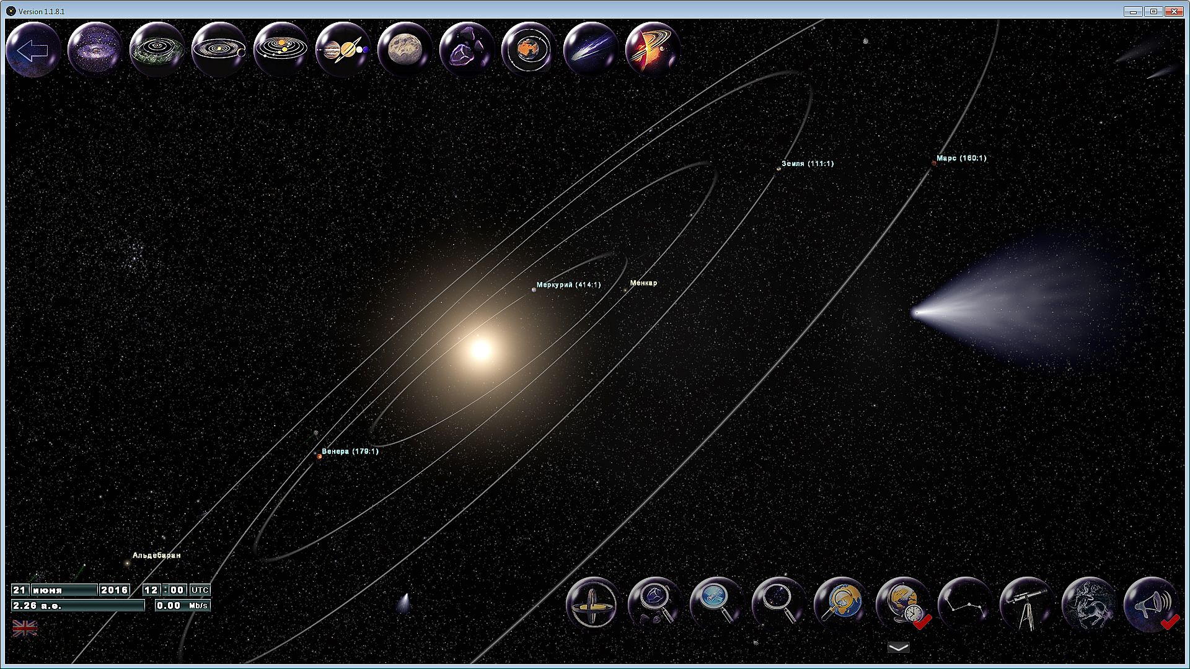Viewport: 1190px width, 669px height.
Task: Click the back arrow bubble
Action: click(33, 50)
